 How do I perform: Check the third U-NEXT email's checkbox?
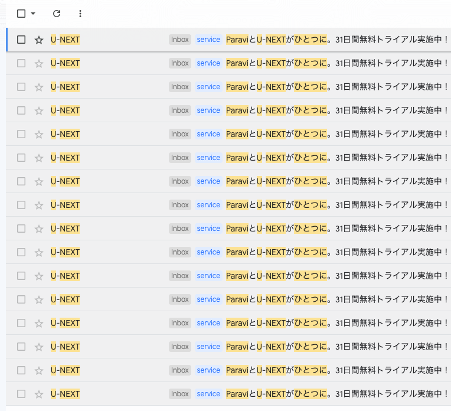21,87
